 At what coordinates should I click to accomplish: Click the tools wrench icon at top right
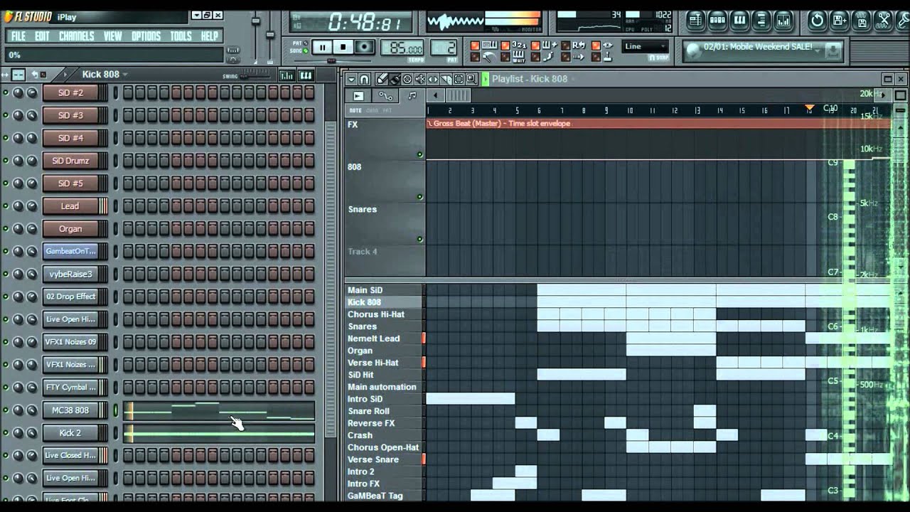point(904,21)
